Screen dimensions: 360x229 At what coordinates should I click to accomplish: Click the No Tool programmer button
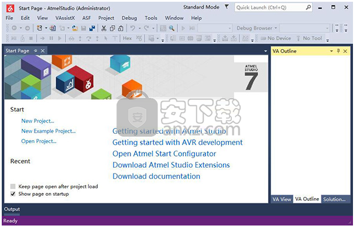tap(309, 39)
